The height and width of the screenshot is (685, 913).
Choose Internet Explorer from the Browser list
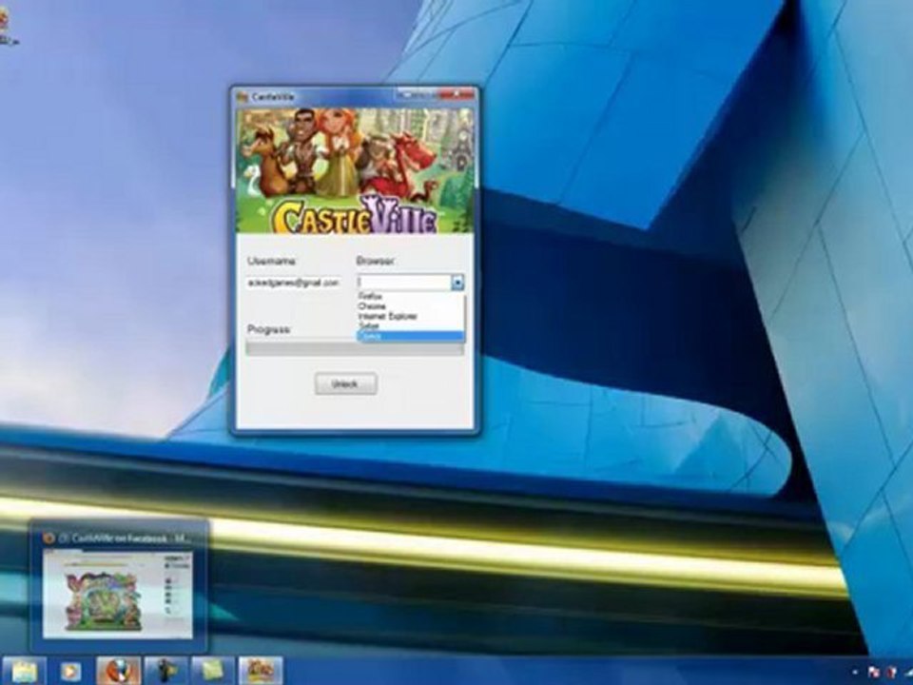[411, 316]
